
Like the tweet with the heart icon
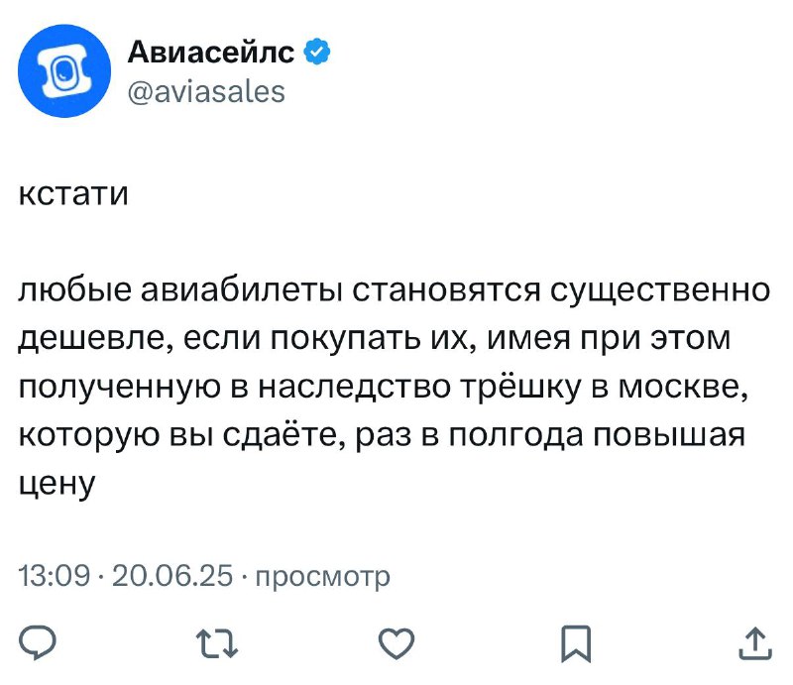tap(396, 643)
